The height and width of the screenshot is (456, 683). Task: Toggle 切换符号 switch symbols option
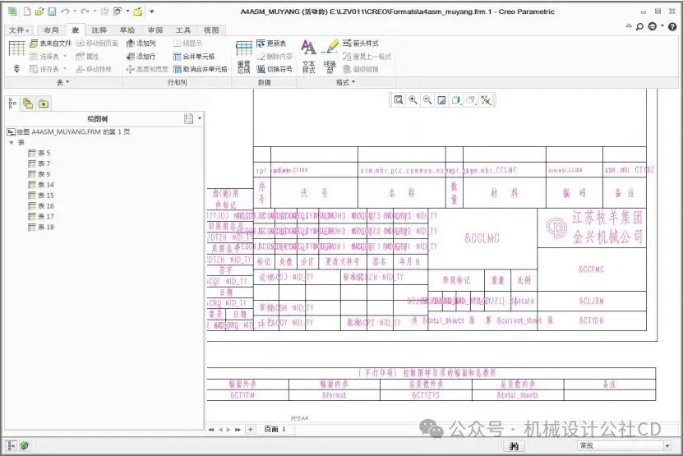pos(275,69)
